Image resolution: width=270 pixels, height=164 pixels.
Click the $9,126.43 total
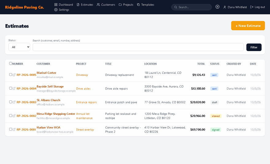point(199,75)
